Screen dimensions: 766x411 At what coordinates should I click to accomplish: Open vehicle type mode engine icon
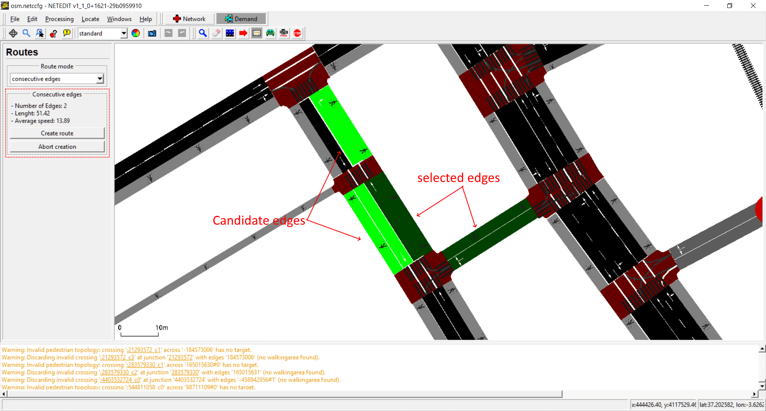tap(284, 34)
